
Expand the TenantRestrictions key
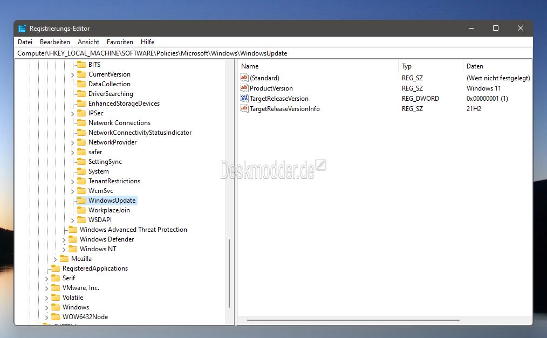point(73,182)
